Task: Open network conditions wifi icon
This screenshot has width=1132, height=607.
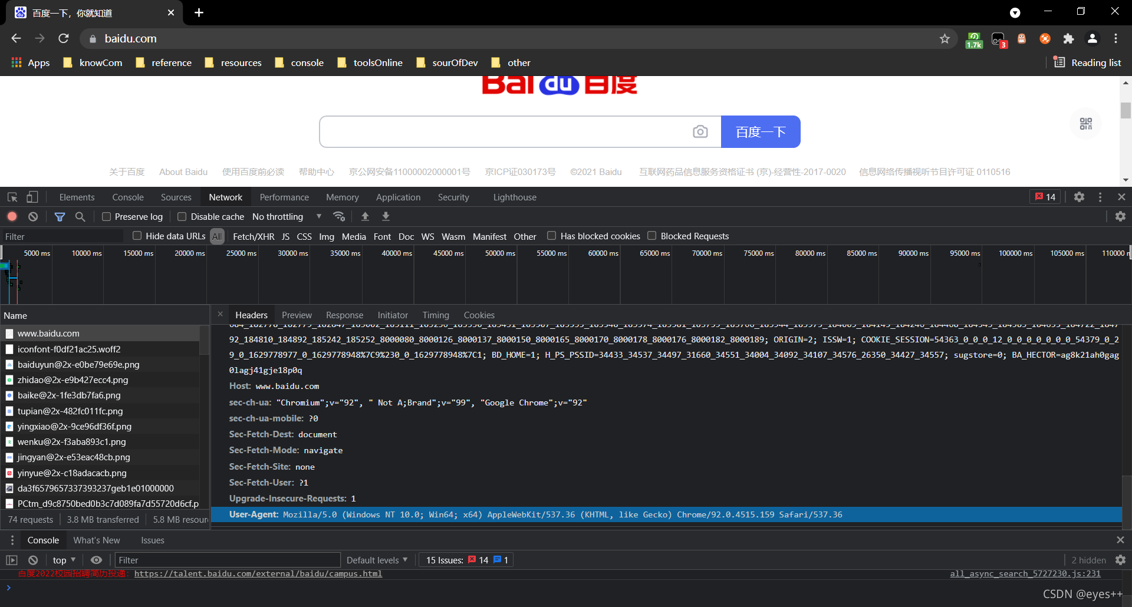Action: (x=339, y=217)
